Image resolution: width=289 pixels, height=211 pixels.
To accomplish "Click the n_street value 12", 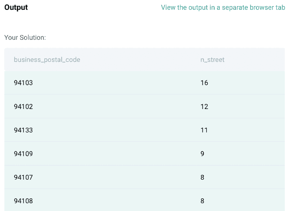I will (204, 107).
